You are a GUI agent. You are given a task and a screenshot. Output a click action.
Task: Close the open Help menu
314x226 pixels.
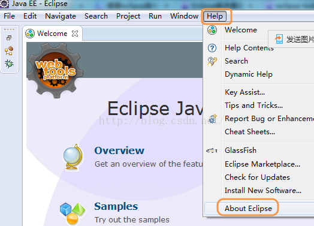click(215, 16)
